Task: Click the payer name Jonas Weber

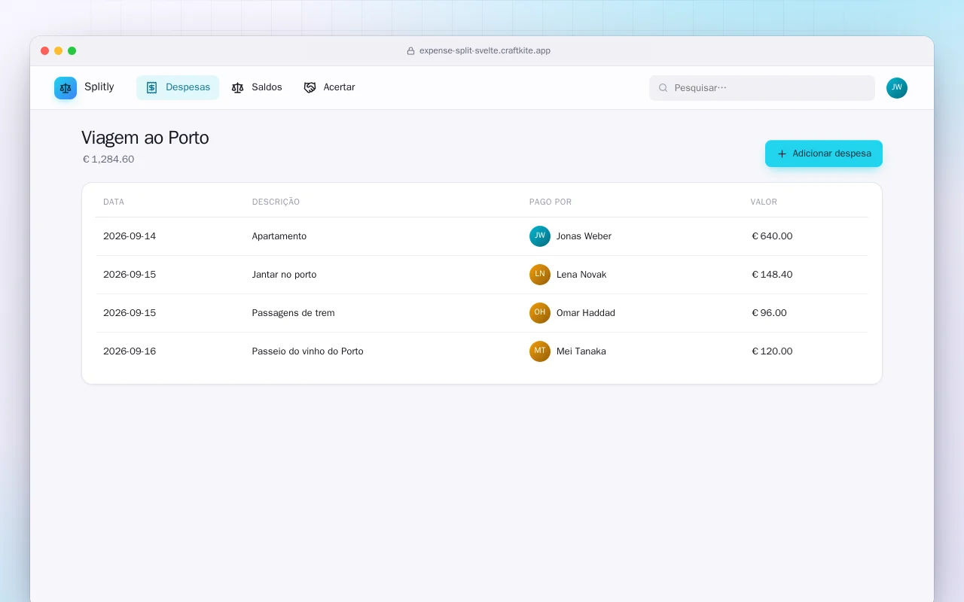Action: tap(584, 236)
